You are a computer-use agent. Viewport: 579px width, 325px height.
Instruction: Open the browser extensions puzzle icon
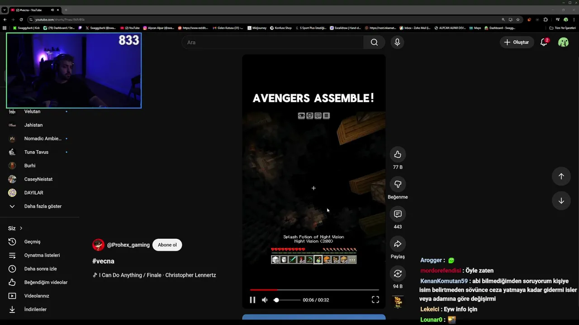click(x=546, y=19)
